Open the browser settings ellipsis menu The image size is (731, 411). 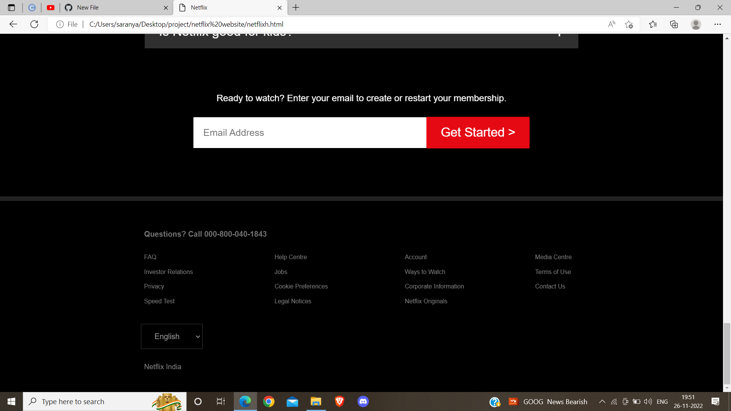coord(718,24)
